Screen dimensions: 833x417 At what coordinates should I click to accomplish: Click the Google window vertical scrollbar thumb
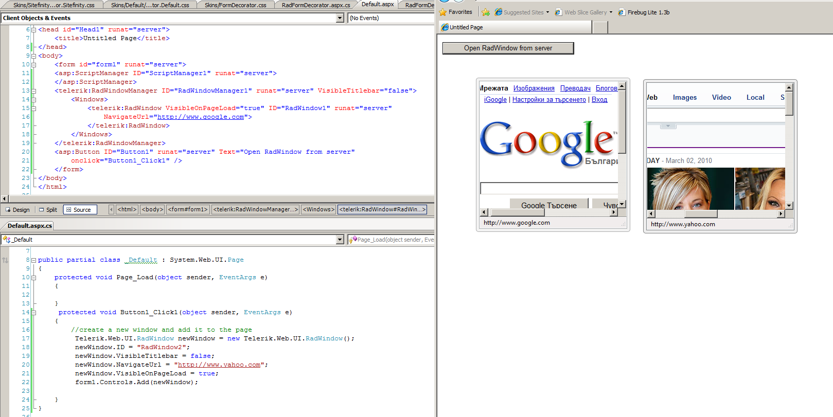622,122
